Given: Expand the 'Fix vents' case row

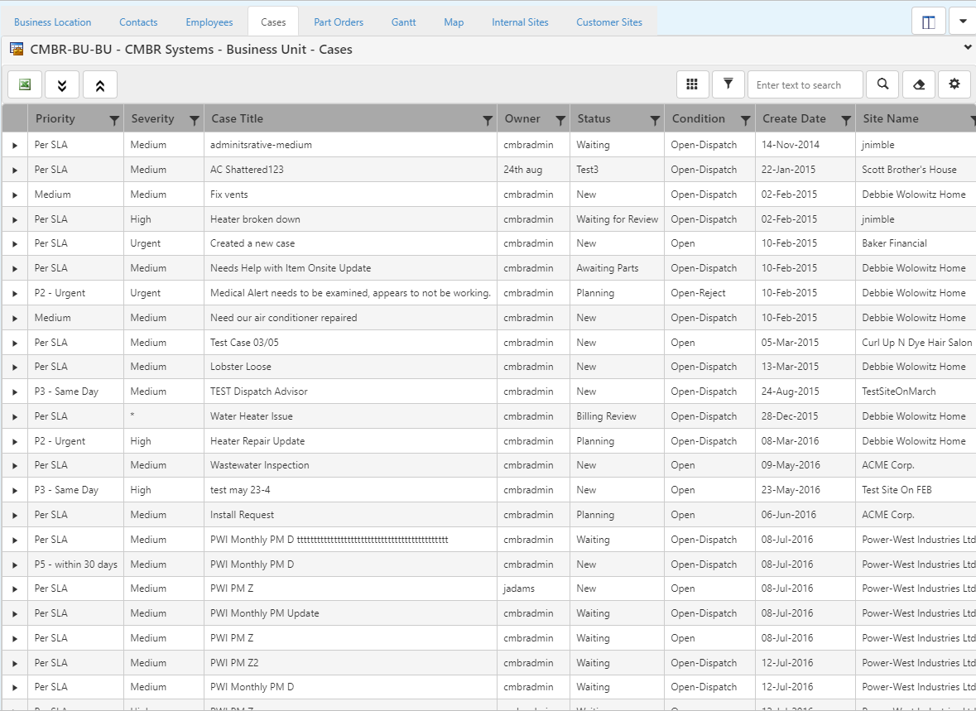Looking at the screenshot, I should (15, 195).
